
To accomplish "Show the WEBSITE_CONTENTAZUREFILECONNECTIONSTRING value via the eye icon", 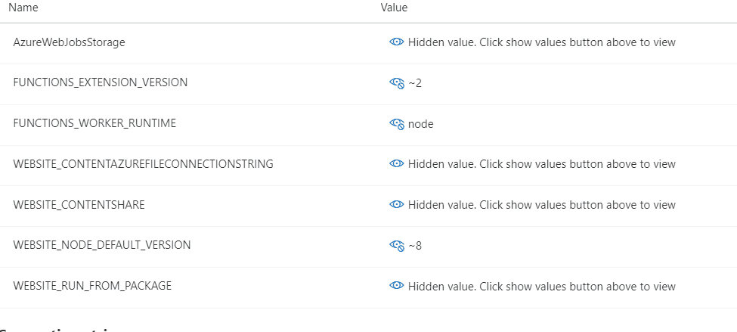I will pos(397,163).
